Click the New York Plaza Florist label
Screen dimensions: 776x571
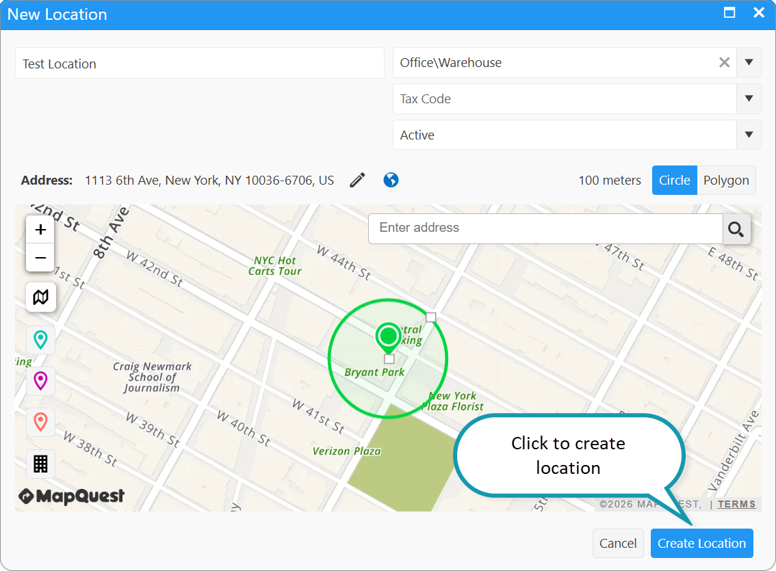[452, 401]
